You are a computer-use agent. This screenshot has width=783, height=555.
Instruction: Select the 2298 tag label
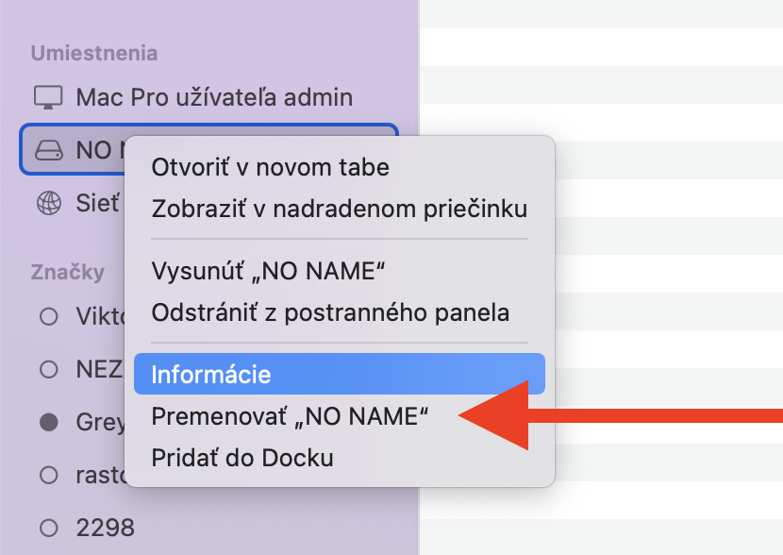tap(105, 527)
